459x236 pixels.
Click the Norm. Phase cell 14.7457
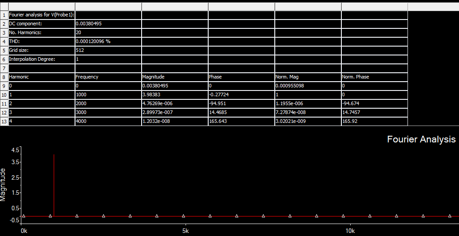pyautogui.click(x=374, y=112)
